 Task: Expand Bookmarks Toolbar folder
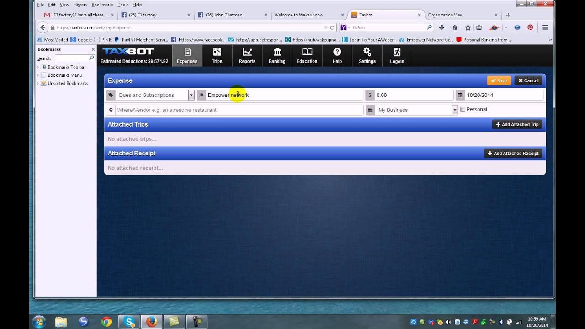click(38, 67)
